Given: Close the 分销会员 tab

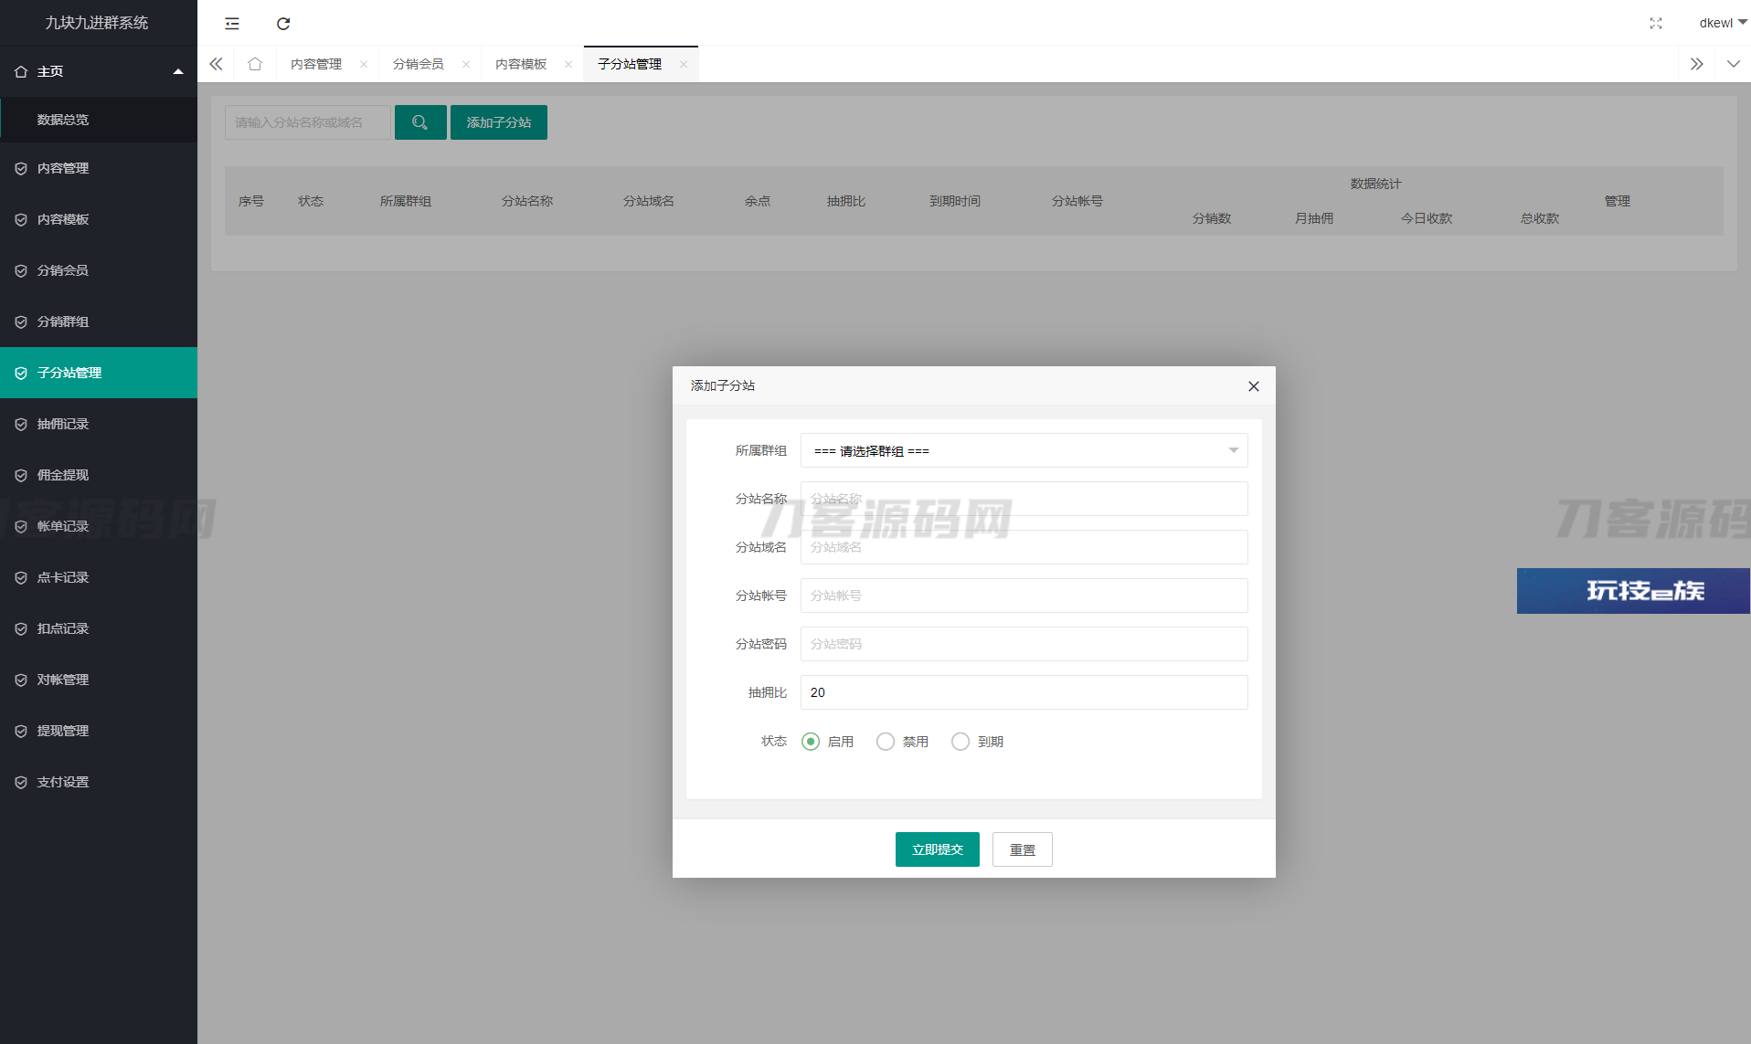Looking at the screenshot, I should pos(466,64).
